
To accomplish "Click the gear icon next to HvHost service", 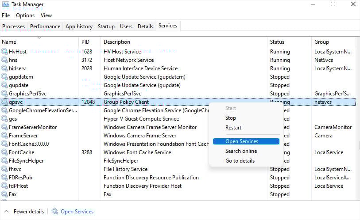I will [4, 52].
